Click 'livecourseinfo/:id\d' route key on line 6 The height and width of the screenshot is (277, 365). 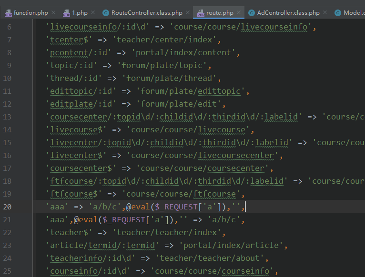[x=97, y=27]
